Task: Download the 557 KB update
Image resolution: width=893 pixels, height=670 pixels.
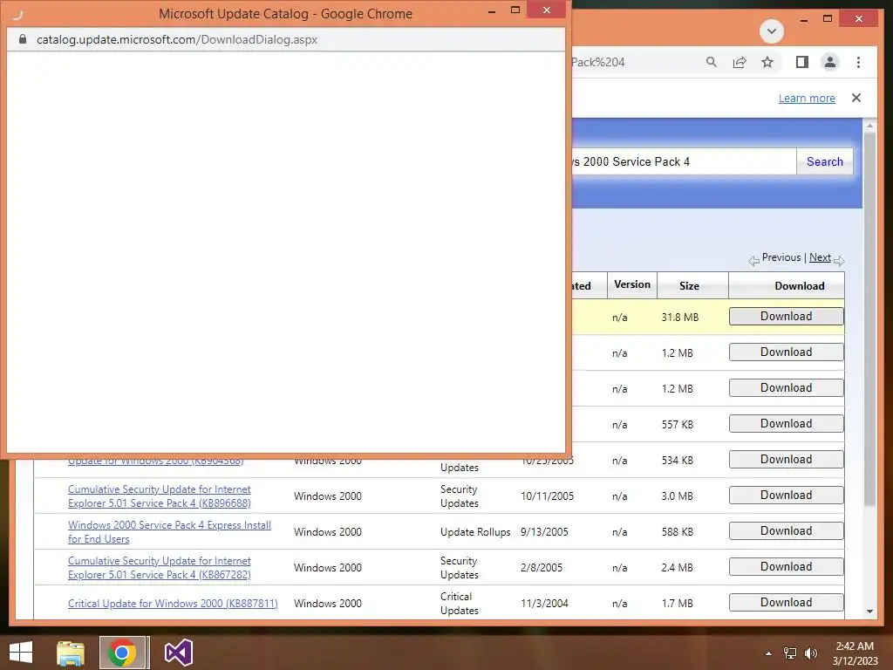Action: (786, 423)
